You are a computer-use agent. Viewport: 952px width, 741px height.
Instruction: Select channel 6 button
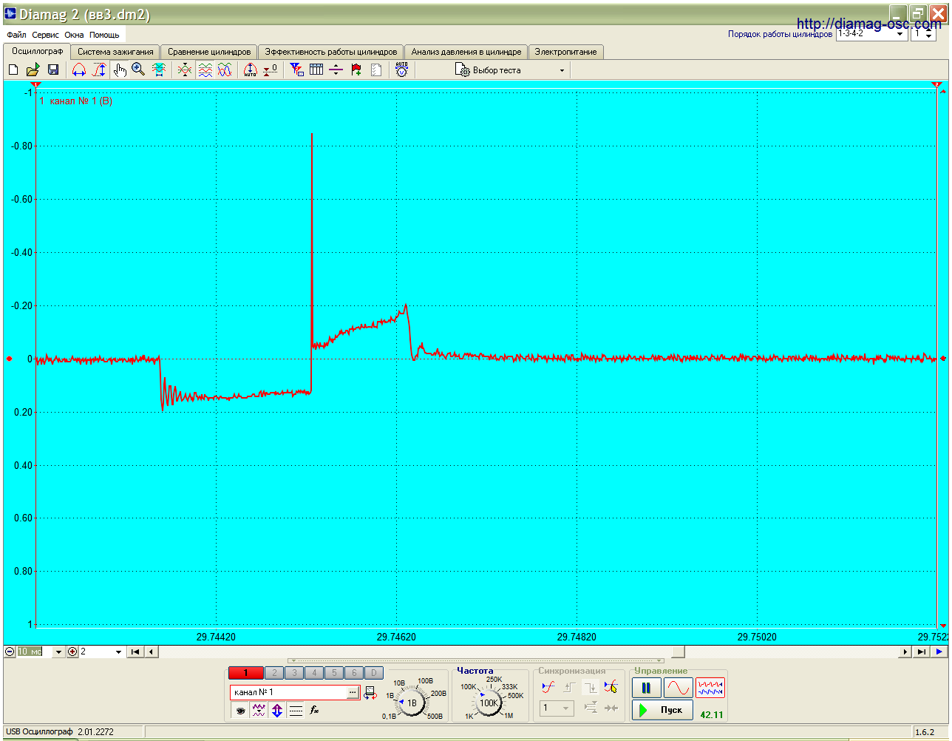point(354,673)
